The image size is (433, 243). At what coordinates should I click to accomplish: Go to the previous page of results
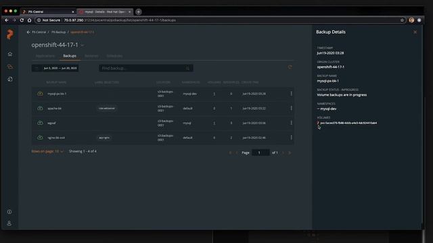237,153
